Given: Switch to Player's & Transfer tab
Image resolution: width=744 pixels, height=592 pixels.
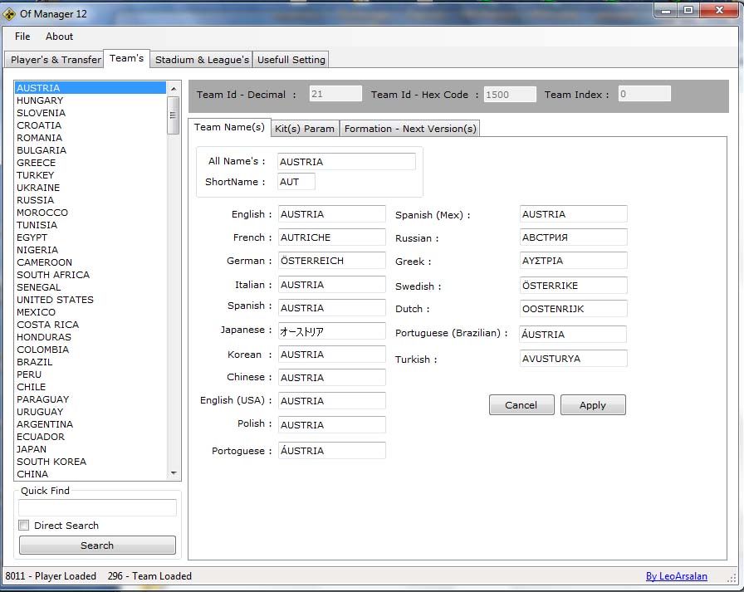Looking at the screenshot, I should pyautogui.click(x=55, y=60).
